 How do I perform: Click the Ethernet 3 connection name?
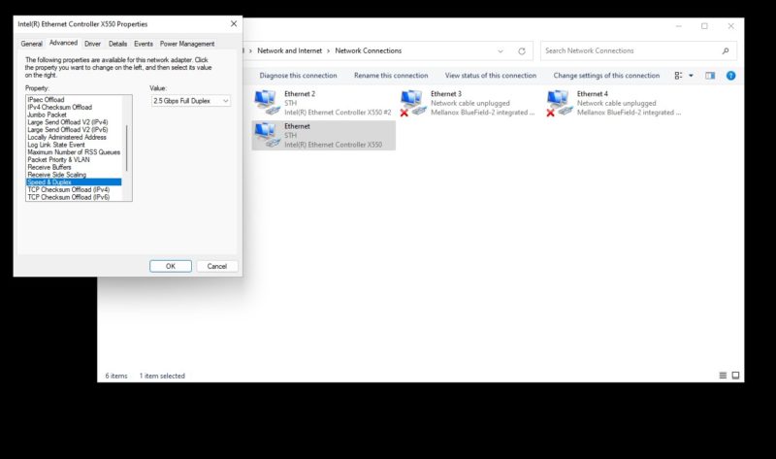click(446, 93)
